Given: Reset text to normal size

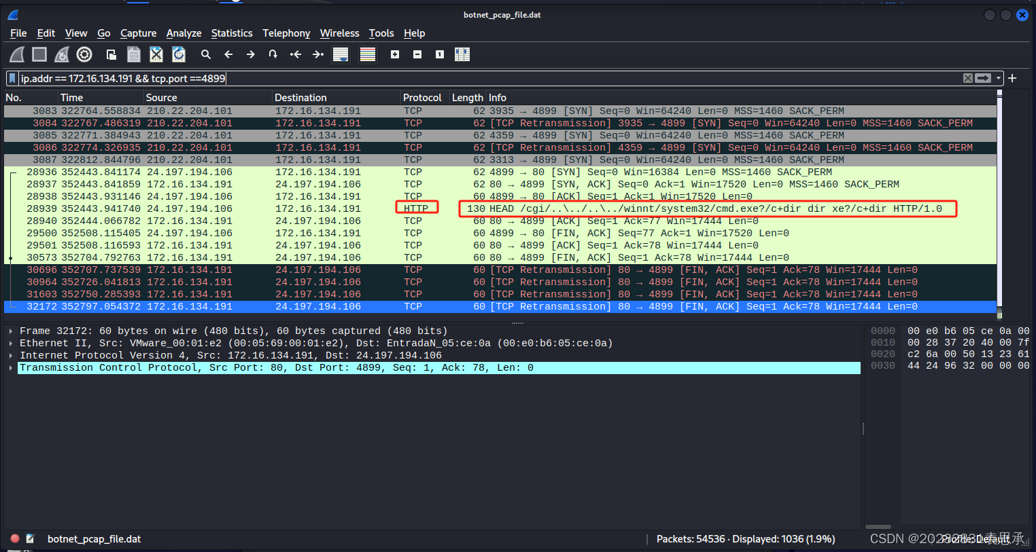Looking at the screenshot, I should [x=440, y=54].
